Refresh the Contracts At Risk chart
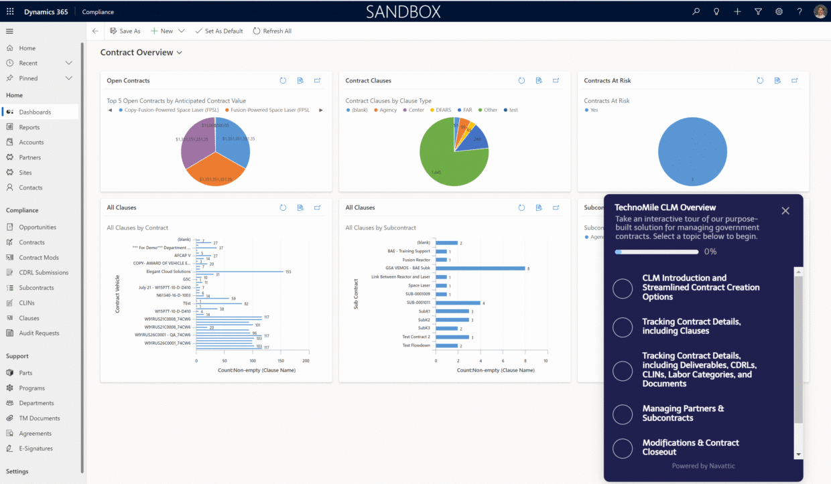This screenshot has height=484, width=831. click(760, 80)
